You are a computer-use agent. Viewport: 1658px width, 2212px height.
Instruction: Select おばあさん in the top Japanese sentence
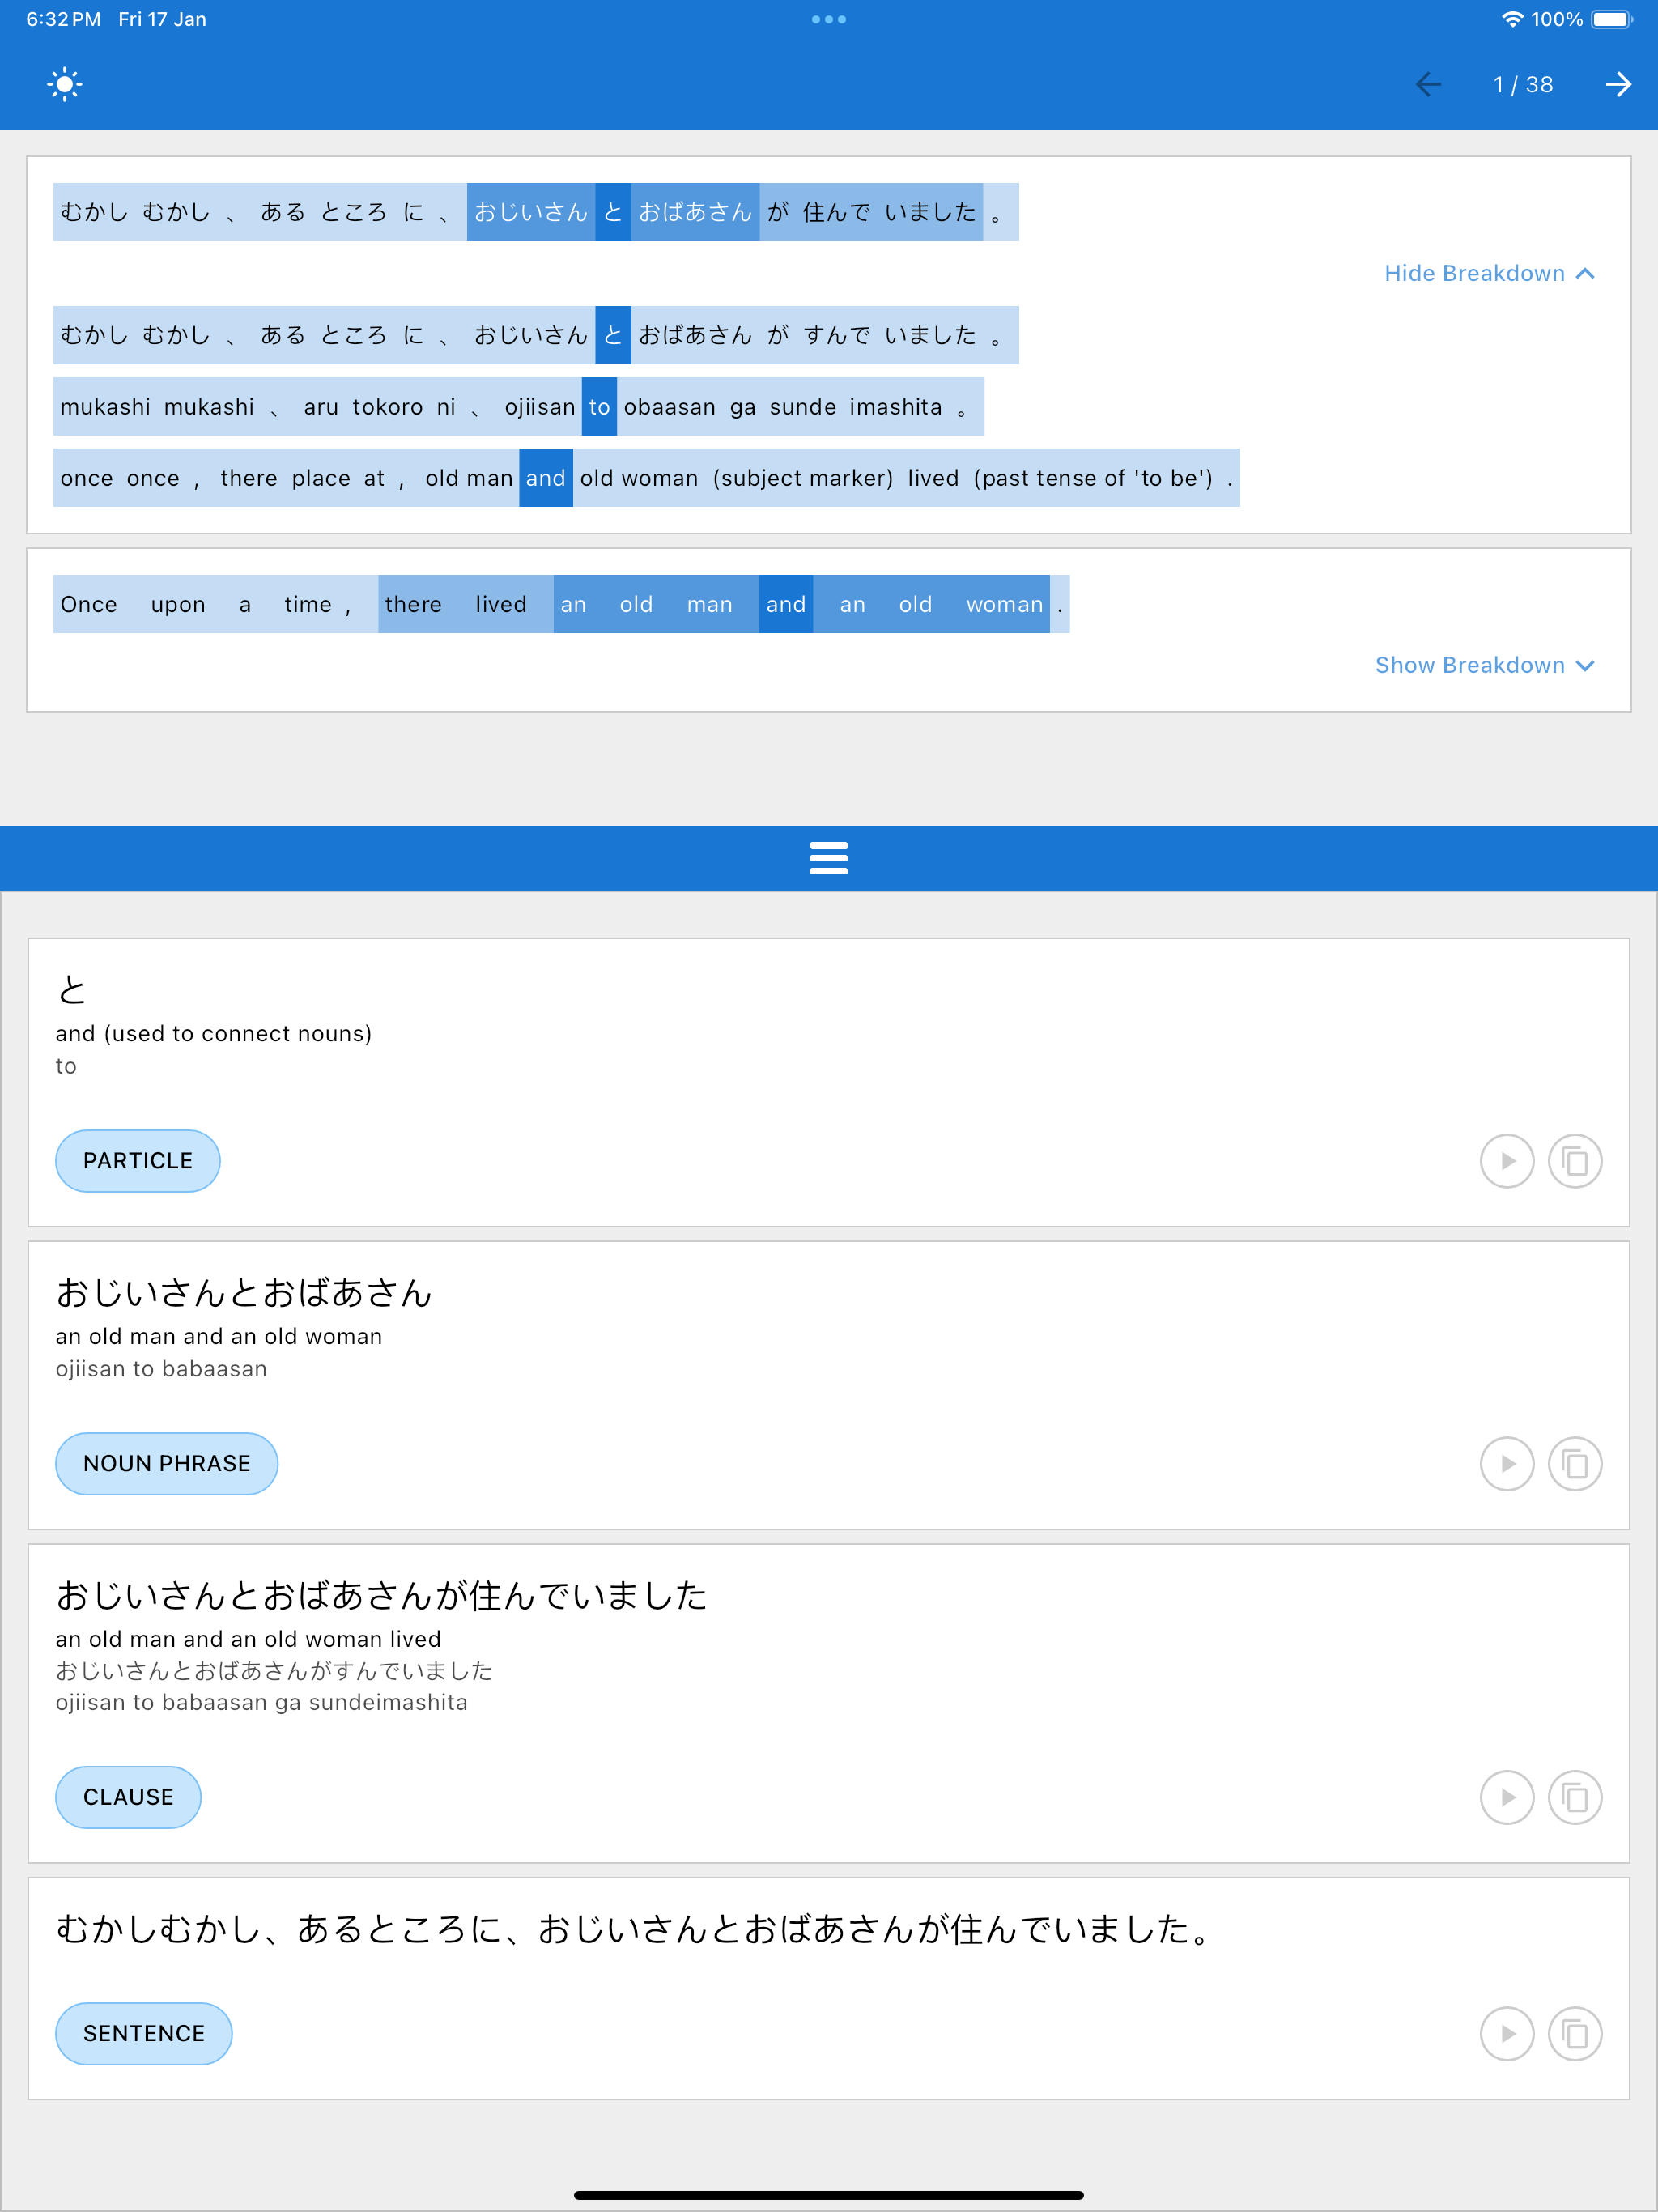[695, 212]
